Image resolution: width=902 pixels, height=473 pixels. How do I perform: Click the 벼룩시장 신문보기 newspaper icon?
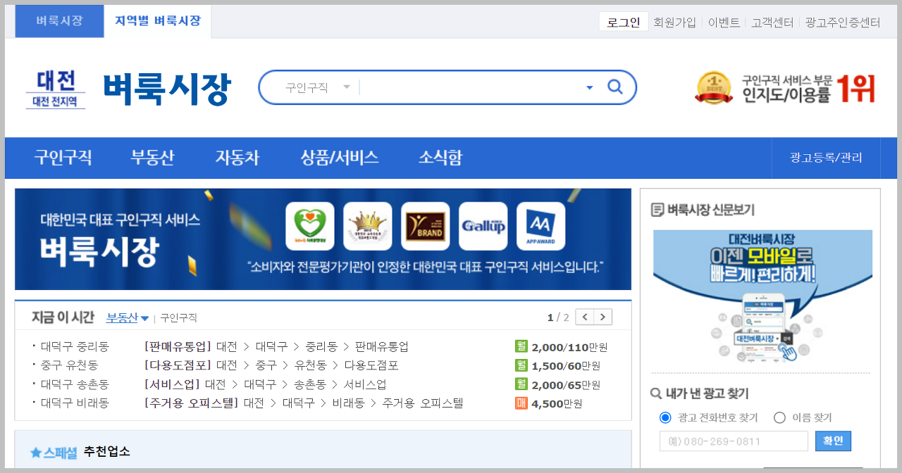(x=657, y=210)
